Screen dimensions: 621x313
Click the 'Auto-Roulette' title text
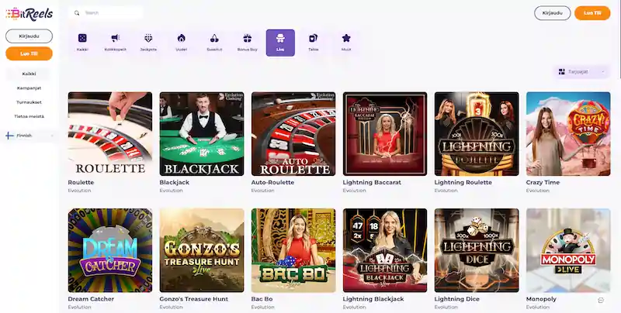pos(272,182)
